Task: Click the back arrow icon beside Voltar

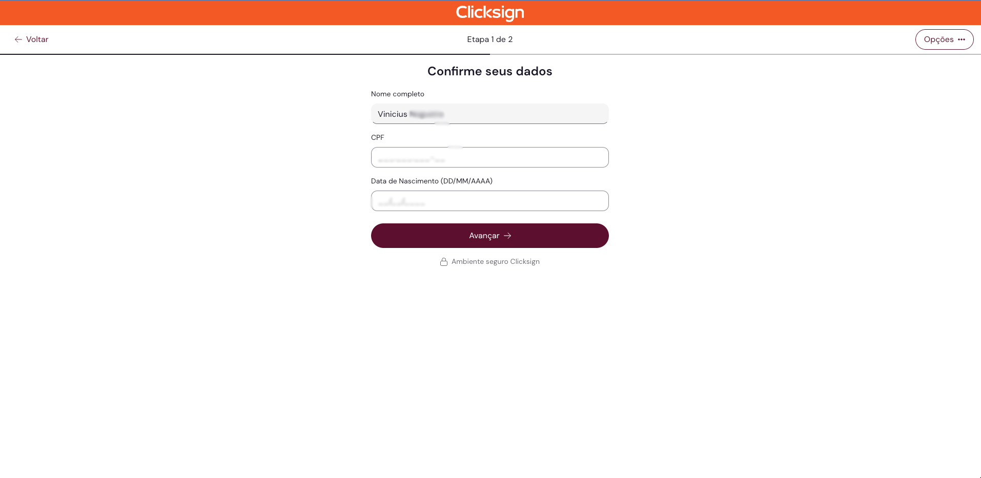Action: (18, 39)
